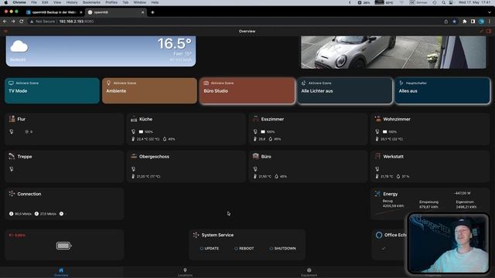Open the Bookmarks menu in menu bar
Screen dimensions: 495x278
click(91, 2)
